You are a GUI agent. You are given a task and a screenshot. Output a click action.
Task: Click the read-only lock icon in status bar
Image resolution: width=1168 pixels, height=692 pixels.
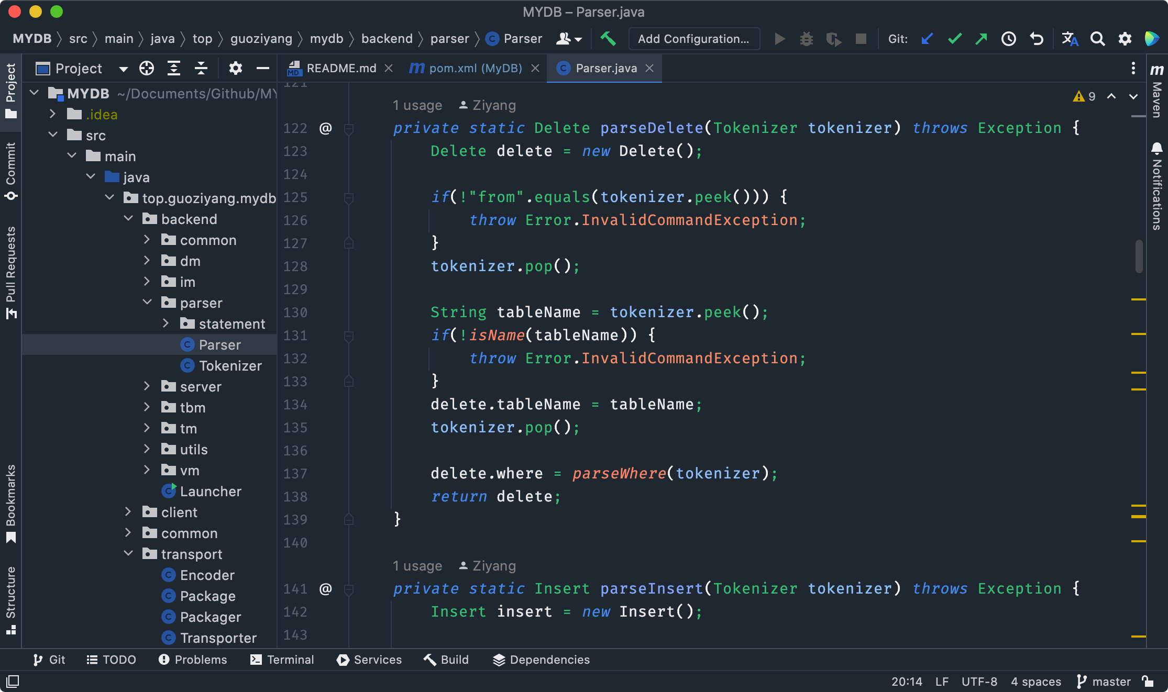click(x=1148, y=681)
